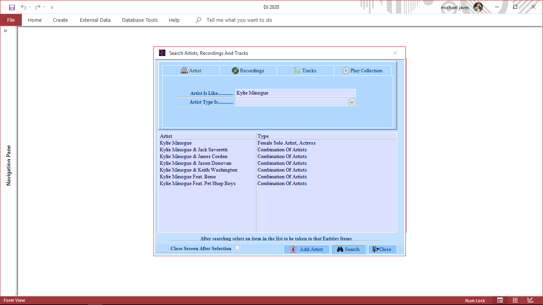Viewport: 543px width, 305px height.
Task: Click the Redo arrow icon
Action: (x=38, y=7)
